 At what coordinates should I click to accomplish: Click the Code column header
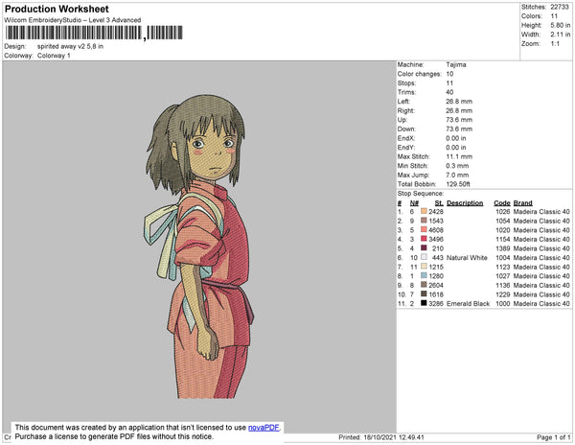point(501,203)
